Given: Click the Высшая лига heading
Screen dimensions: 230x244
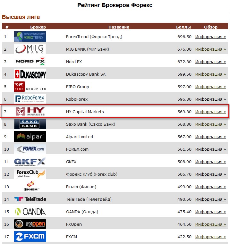Looking at the screenshot, I should pos(21,17).
